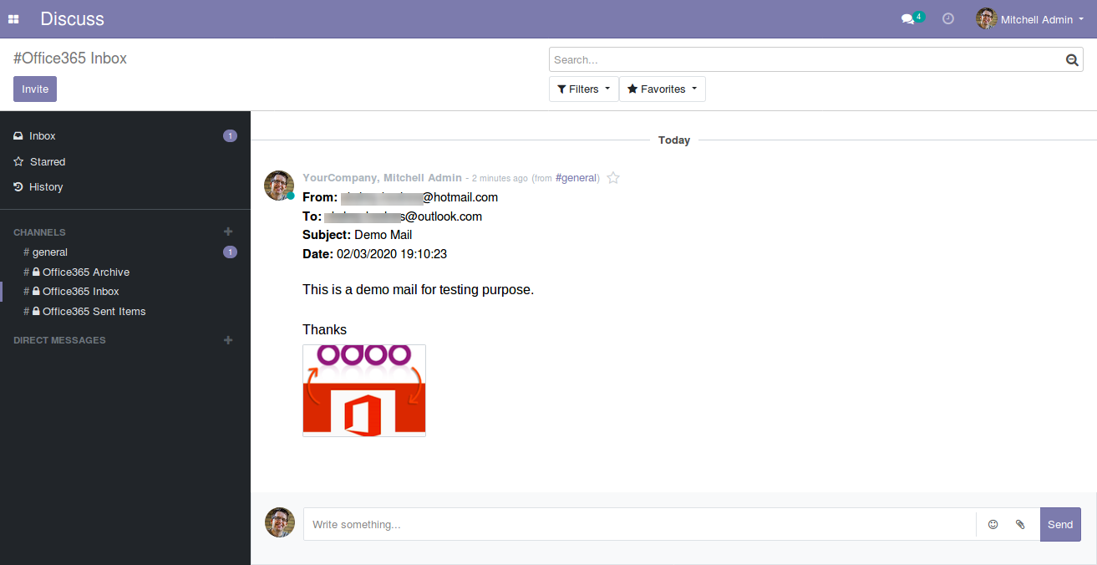Click Mitchell Admin avatar in top bar
1097x565 pixels.
987,18
